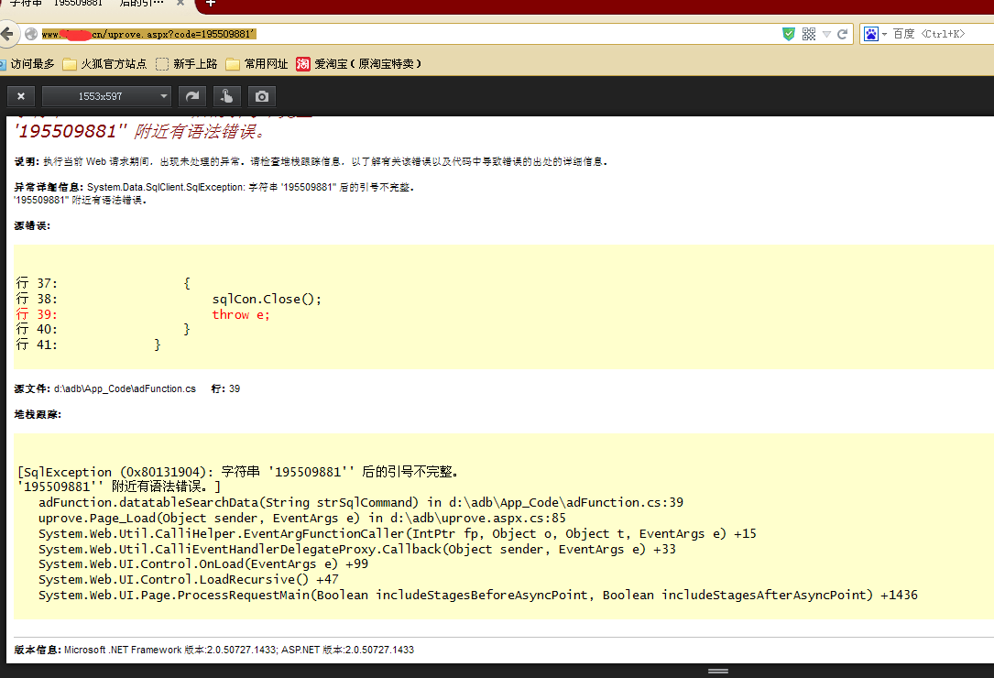Click the red 'throw e;' source line
Image resolution: width=994 pixels, height=678 pixels.
241,314
